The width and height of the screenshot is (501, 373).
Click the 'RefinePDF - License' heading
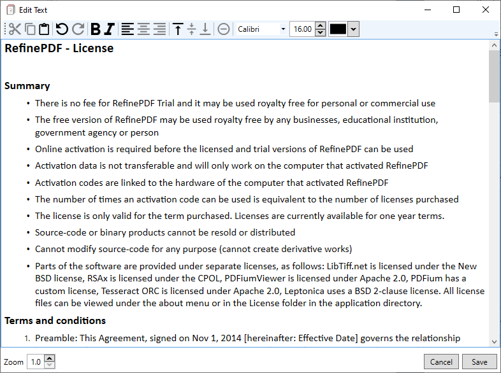tap(59, 48)
